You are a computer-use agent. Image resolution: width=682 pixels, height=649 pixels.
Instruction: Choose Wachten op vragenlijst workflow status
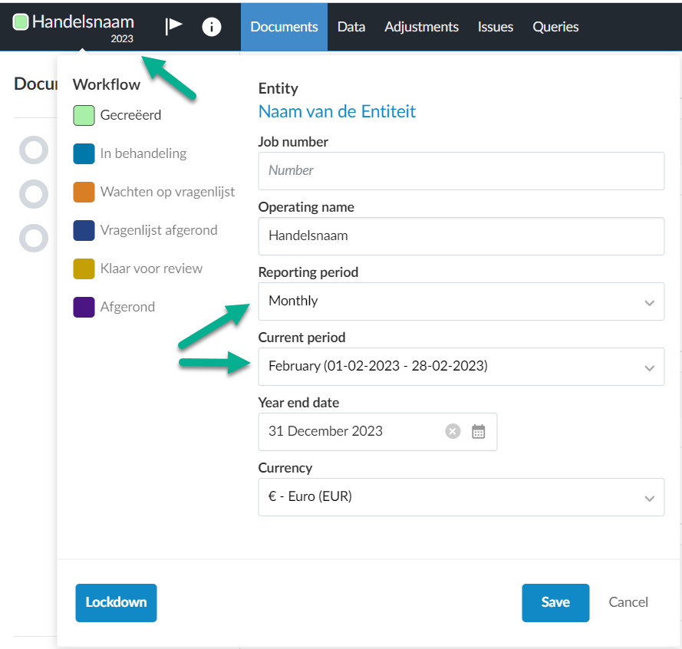point(154,192)
